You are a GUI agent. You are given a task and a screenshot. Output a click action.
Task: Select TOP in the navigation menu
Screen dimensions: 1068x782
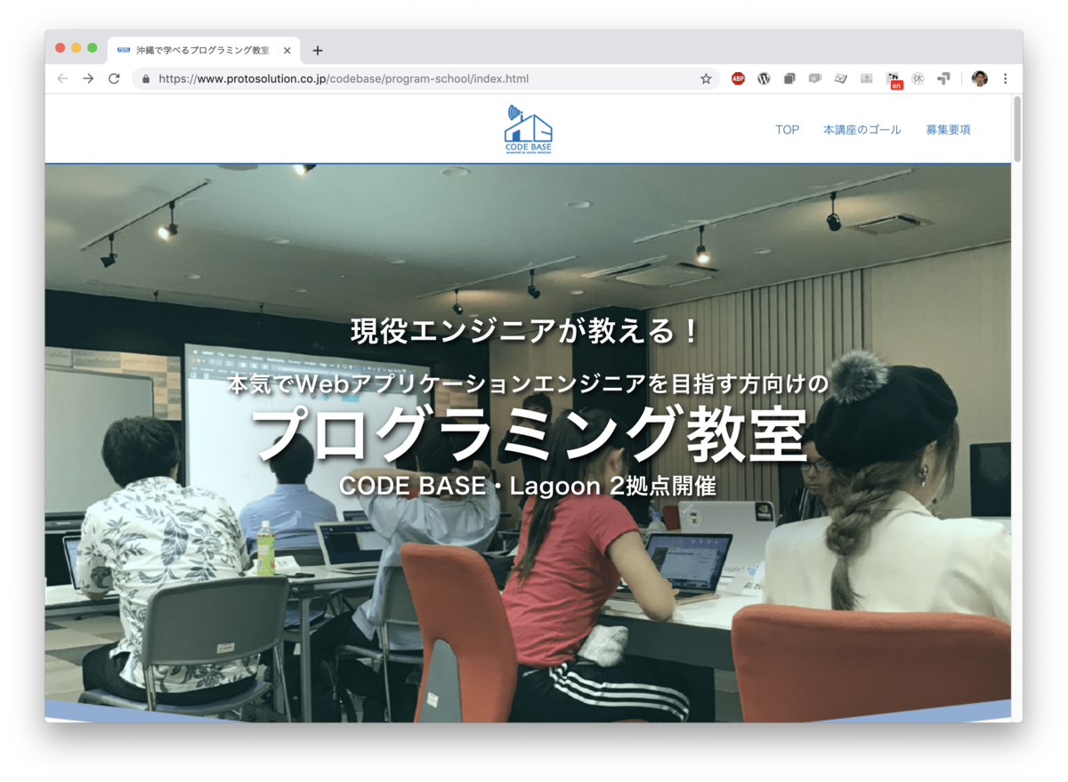pos(787,129)
